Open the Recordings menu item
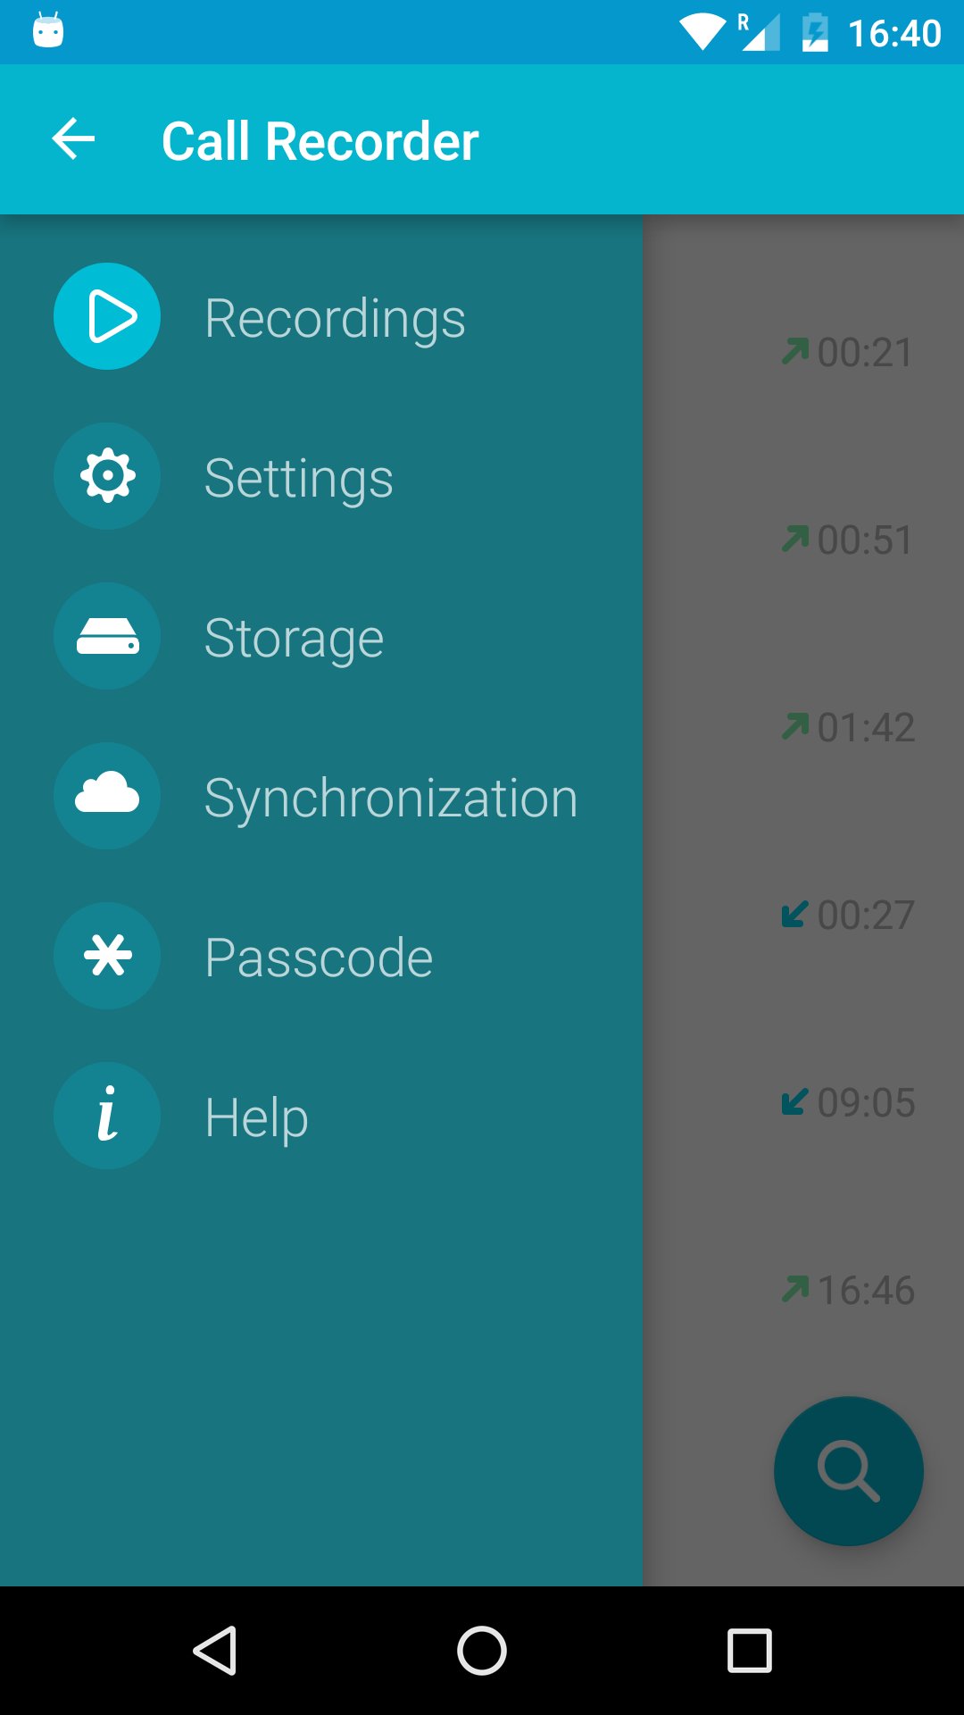964x1715 pixels. (335, 318)
